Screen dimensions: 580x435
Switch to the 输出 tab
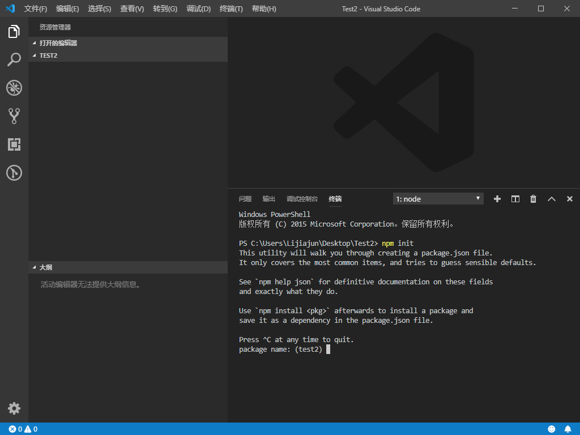click(x=268, y=199)
